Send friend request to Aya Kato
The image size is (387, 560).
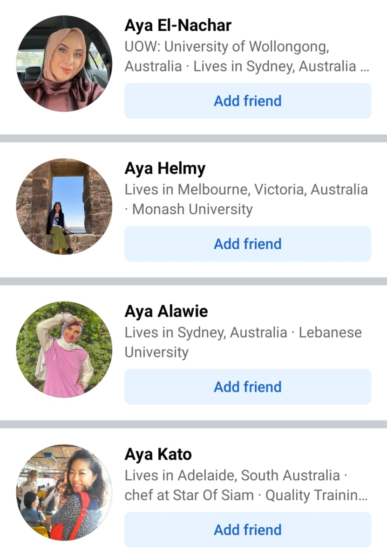click(x=248, y=529)
